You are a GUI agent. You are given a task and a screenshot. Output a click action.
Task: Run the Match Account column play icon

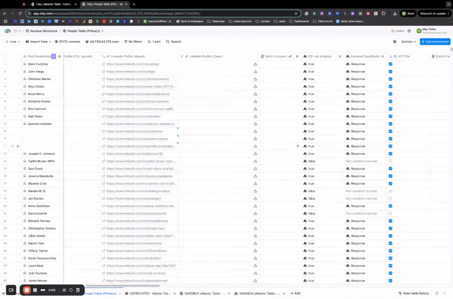click(x=297, y=57)
